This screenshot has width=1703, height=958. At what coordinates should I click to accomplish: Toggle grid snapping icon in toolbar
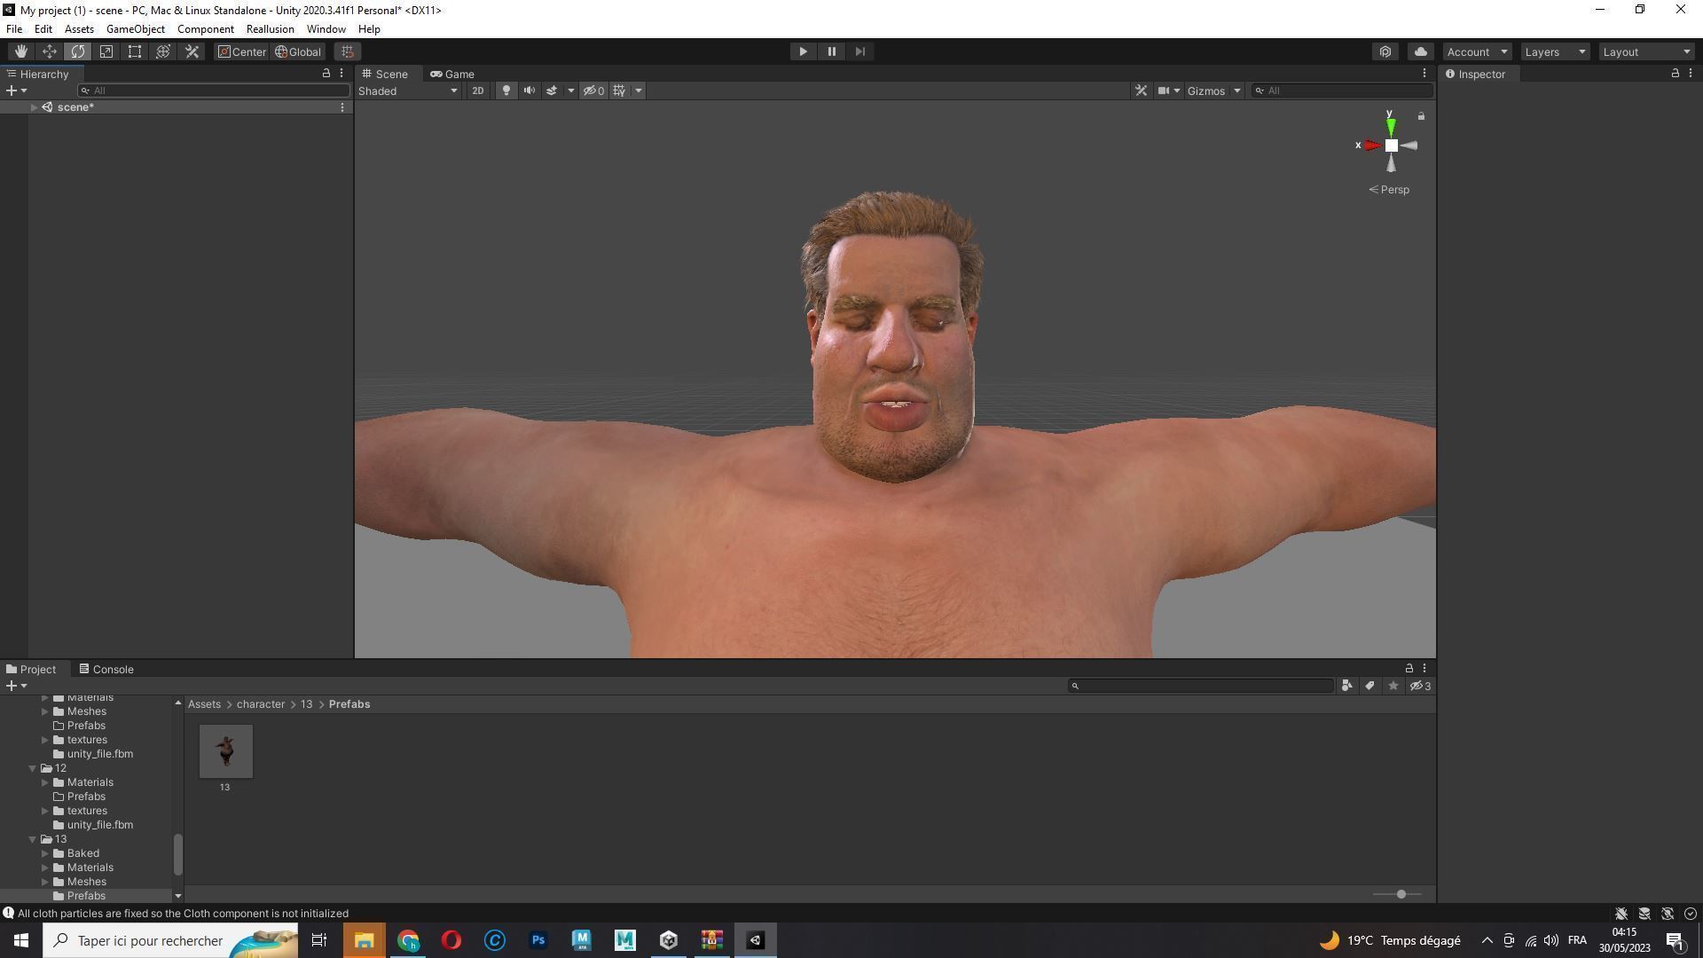[348, 51]
